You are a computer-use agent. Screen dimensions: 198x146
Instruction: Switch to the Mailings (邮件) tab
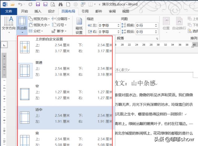[99, 11]
